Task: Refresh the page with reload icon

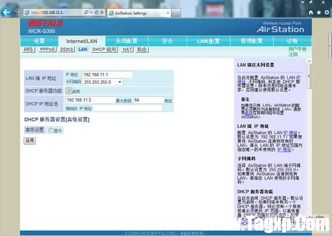Action: (x=96, y=13)
